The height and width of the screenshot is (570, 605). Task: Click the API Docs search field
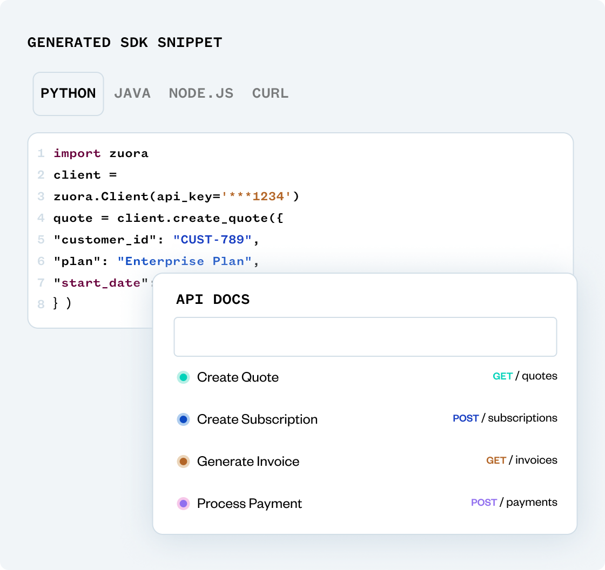[x=365, y=337]
